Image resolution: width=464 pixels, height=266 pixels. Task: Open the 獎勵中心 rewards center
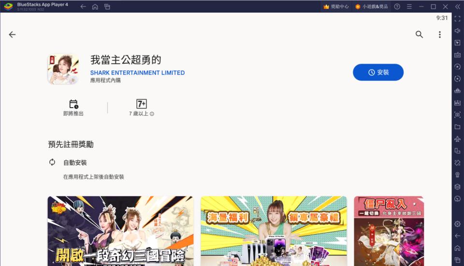pos(336,6)
